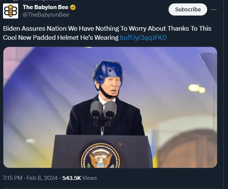Click the word Views beside the count

[89, 178]
